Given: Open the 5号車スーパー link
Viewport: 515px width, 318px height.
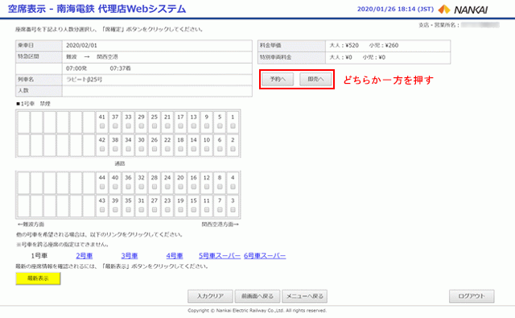Looking at the screenshot, I should point(220,256).
